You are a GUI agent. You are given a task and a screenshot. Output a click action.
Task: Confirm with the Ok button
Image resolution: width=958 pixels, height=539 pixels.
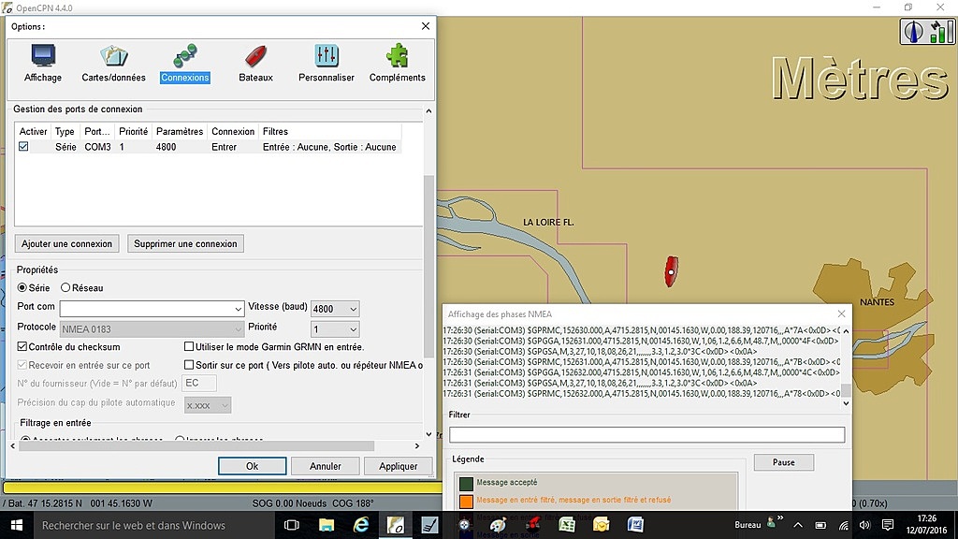253,466
